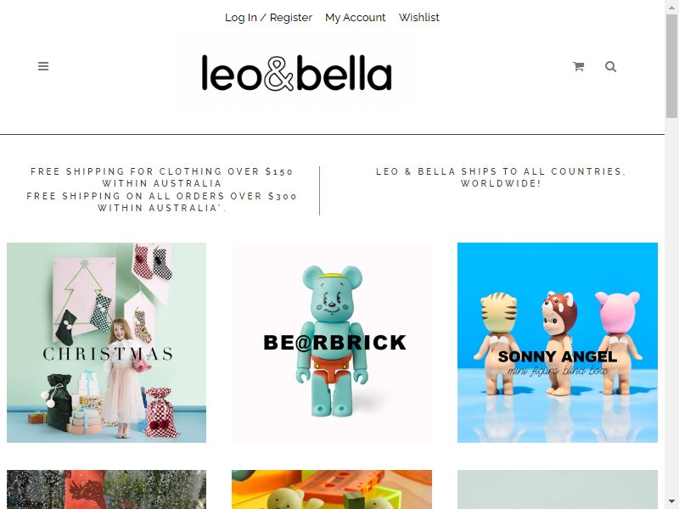The width and height of the screenshot is (679, 509).
Task: Click the vertical scrollbar thumb
Action: click(x=671, y=65)
